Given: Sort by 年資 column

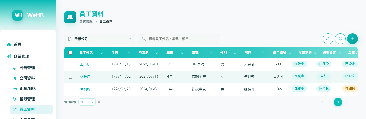Looking at the screenshot, I should 182,53.
